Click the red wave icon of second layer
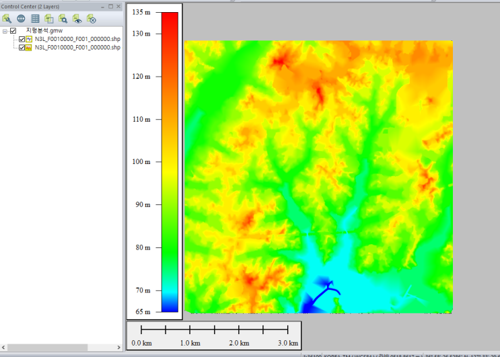 pyautogui.click(x=29, y=48)
